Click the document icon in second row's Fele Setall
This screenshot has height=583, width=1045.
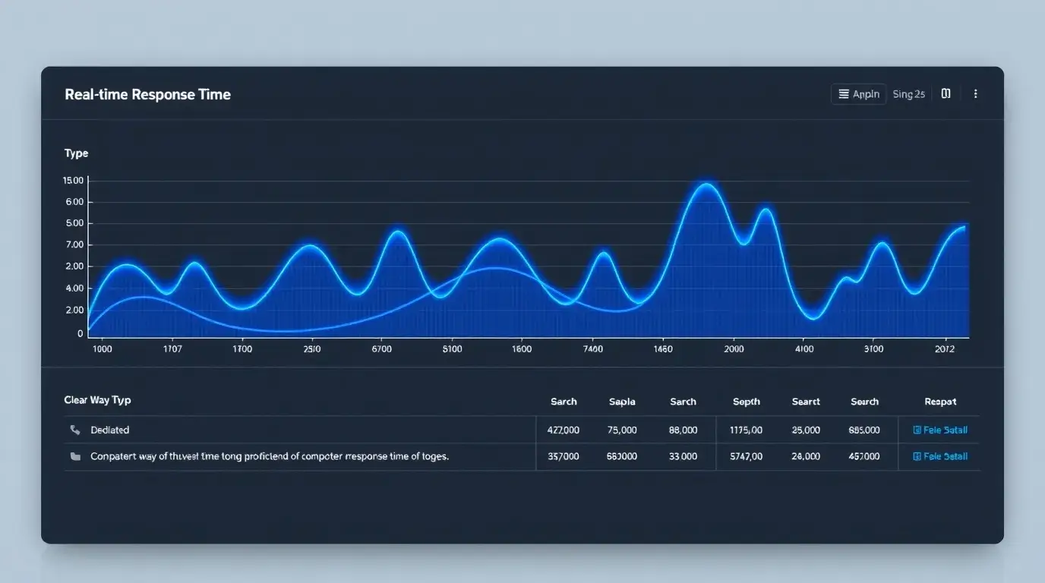(x=917, y=456)
